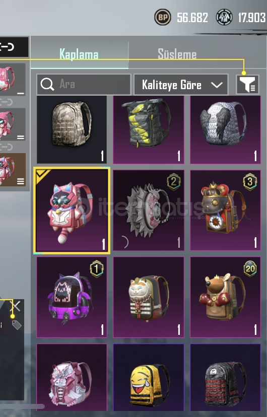
Task: Expand the sort dropdown chevron arrow
Action: point(217,85)
